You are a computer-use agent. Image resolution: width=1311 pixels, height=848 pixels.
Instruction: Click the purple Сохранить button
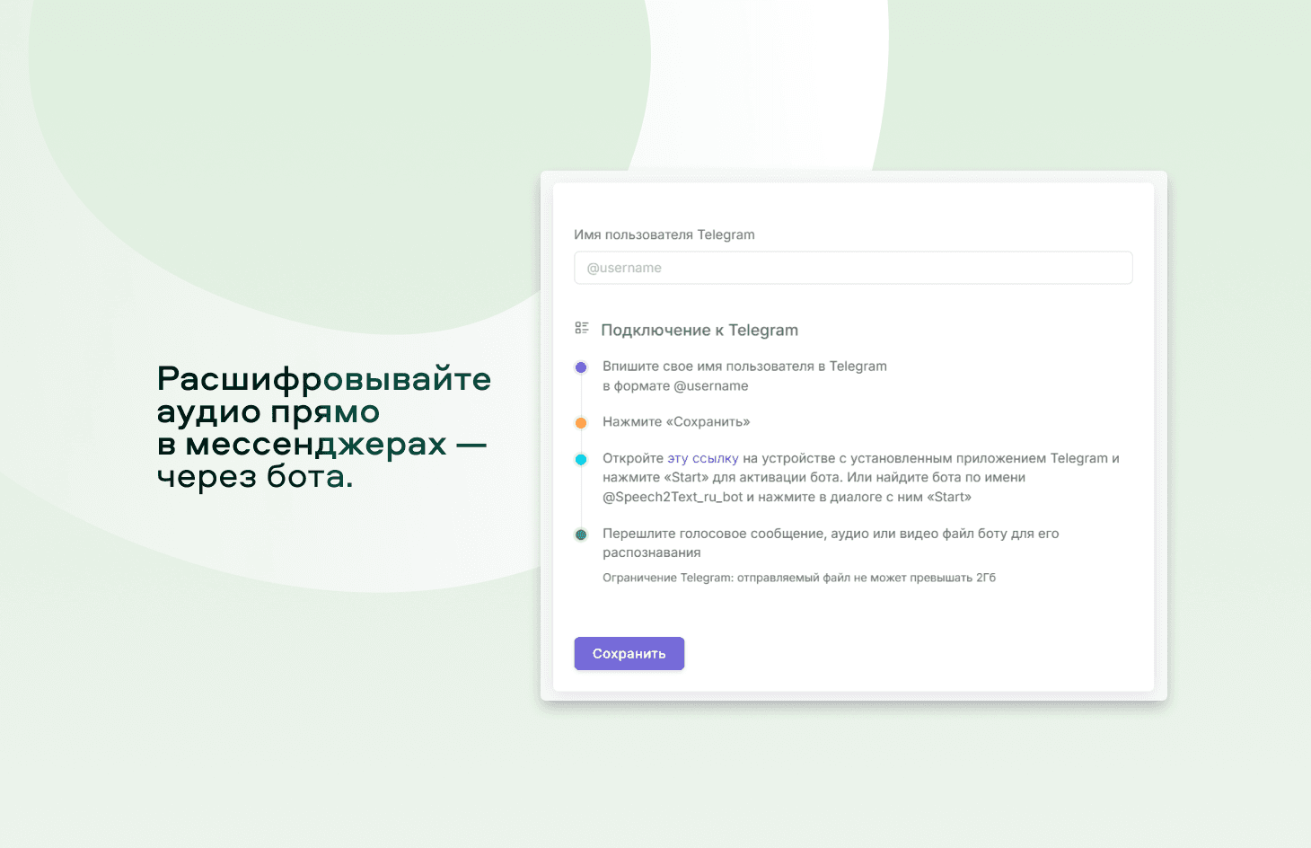(629, 653)
